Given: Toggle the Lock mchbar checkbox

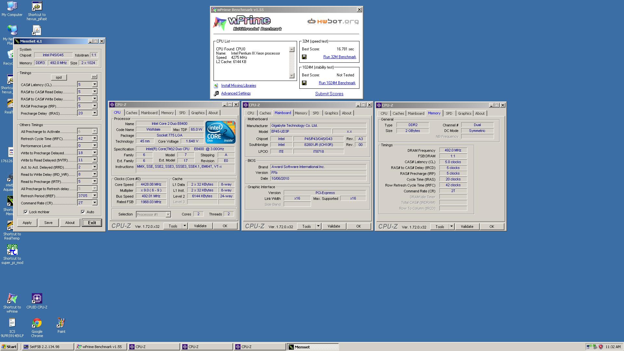Looking at the screenshot, I should click(x=26, y=212).
